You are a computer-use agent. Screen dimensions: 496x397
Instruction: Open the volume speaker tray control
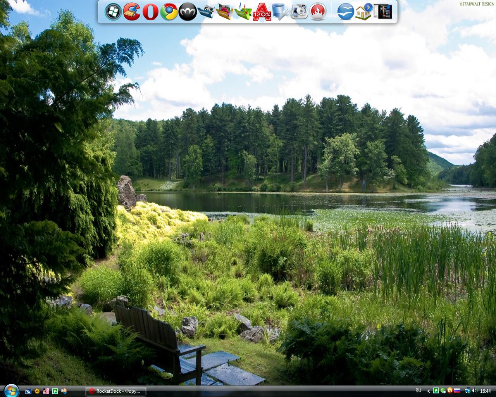pyautogui.click(x=474, y=391)
